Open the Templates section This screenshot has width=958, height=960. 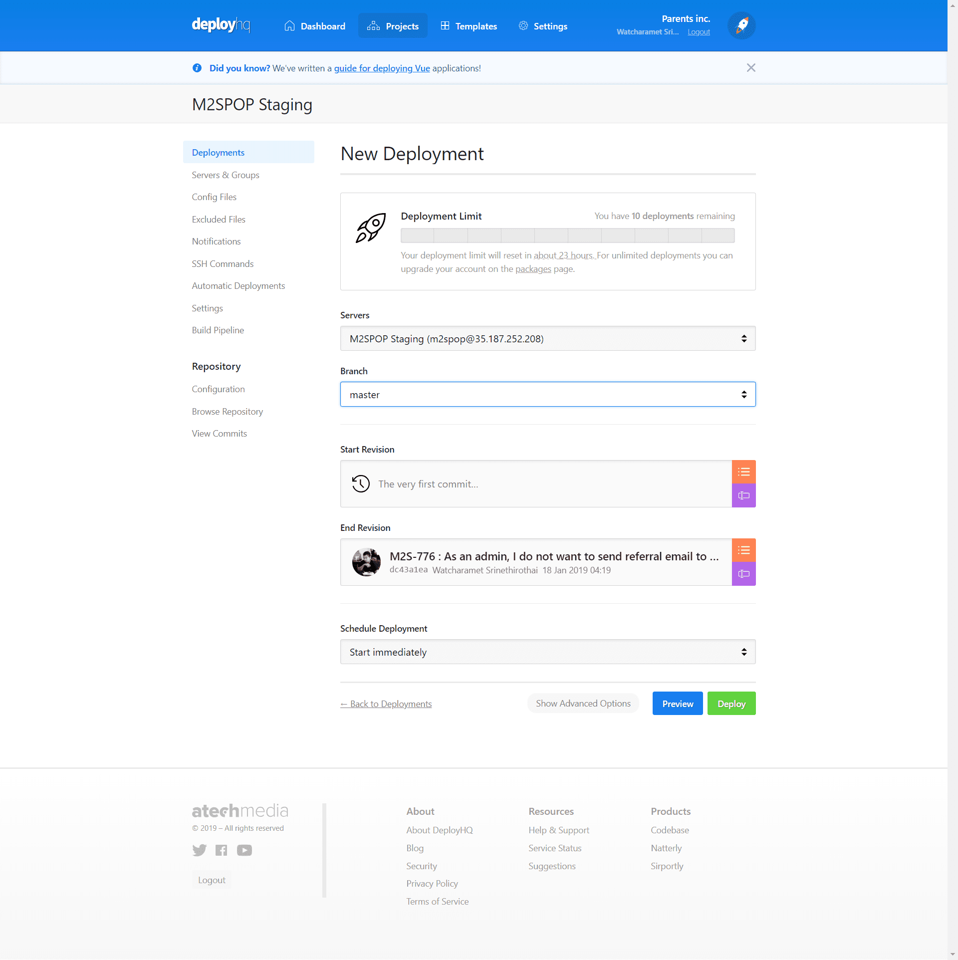coord(468,26)
